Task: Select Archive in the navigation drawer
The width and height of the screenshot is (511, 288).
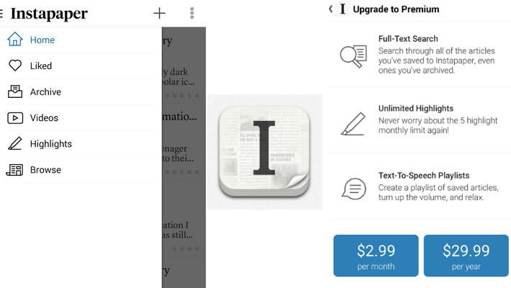Action: (x=45, y=91)
